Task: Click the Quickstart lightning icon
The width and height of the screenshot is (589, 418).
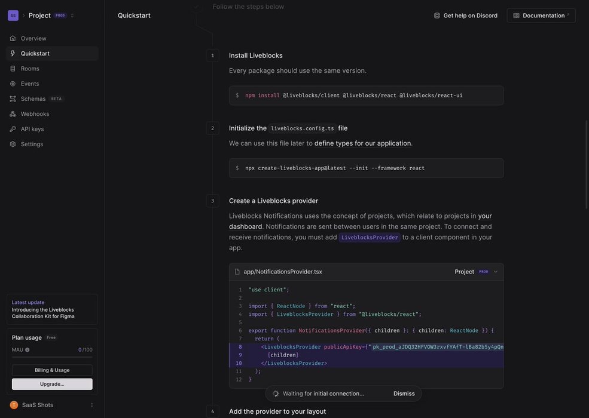Action: 13,53
